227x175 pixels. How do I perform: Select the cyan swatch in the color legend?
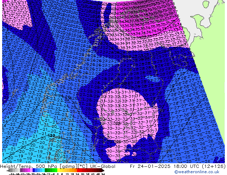[44, 170]
